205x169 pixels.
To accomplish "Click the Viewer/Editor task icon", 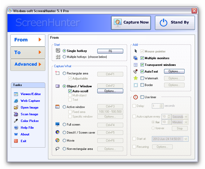I will click(16, 94).
